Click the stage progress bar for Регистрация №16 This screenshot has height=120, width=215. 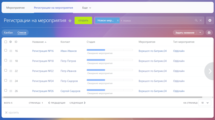coord(110,50)
